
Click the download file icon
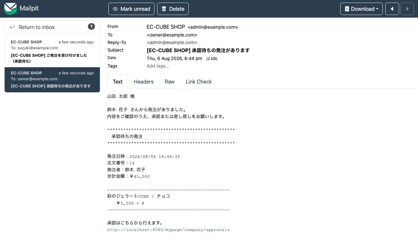click(347, 9)
